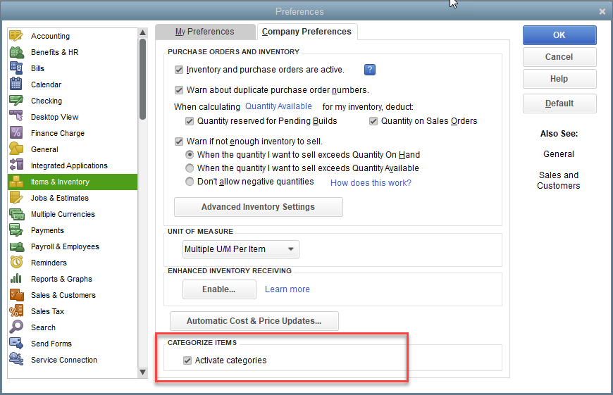Image resolution: width=613 pixels, height=395 pixels.
Task: Disable Quantity on Sales Orders checkbox
Action: coord(373,121)
